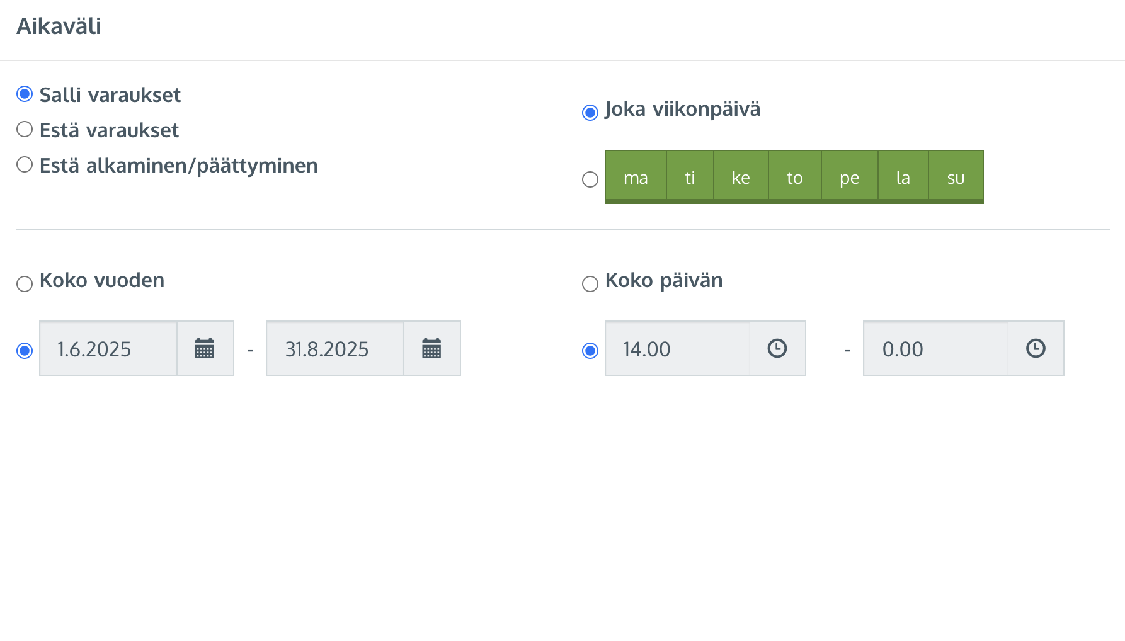Open clock picker for start time 14.00
Image resolution: width=1125 pixels, height=641 pixels.
point(777,348)
